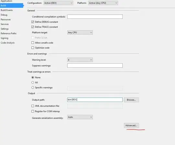Open the Warning level dropdown
This screenshot has width=175, height=145.
click(x=80, y=60)
